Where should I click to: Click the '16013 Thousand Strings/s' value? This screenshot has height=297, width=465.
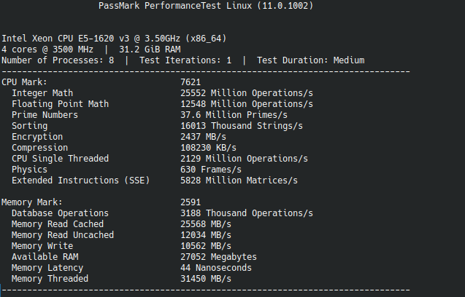click(242, 126)
